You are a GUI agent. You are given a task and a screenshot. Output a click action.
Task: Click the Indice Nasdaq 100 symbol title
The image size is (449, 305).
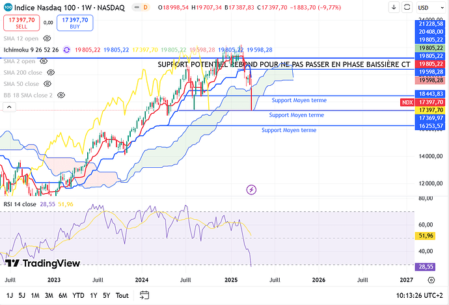[x=70, y=7]
